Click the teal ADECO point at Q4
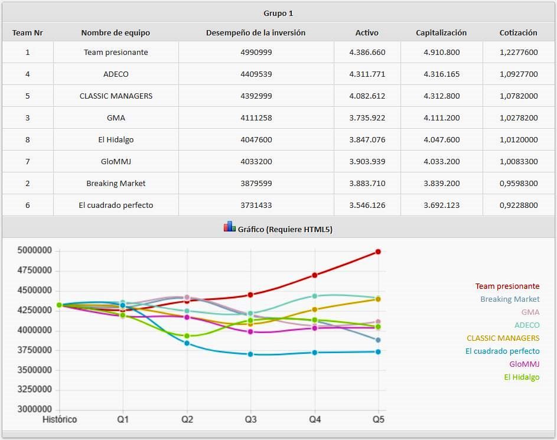 [314, 296]
